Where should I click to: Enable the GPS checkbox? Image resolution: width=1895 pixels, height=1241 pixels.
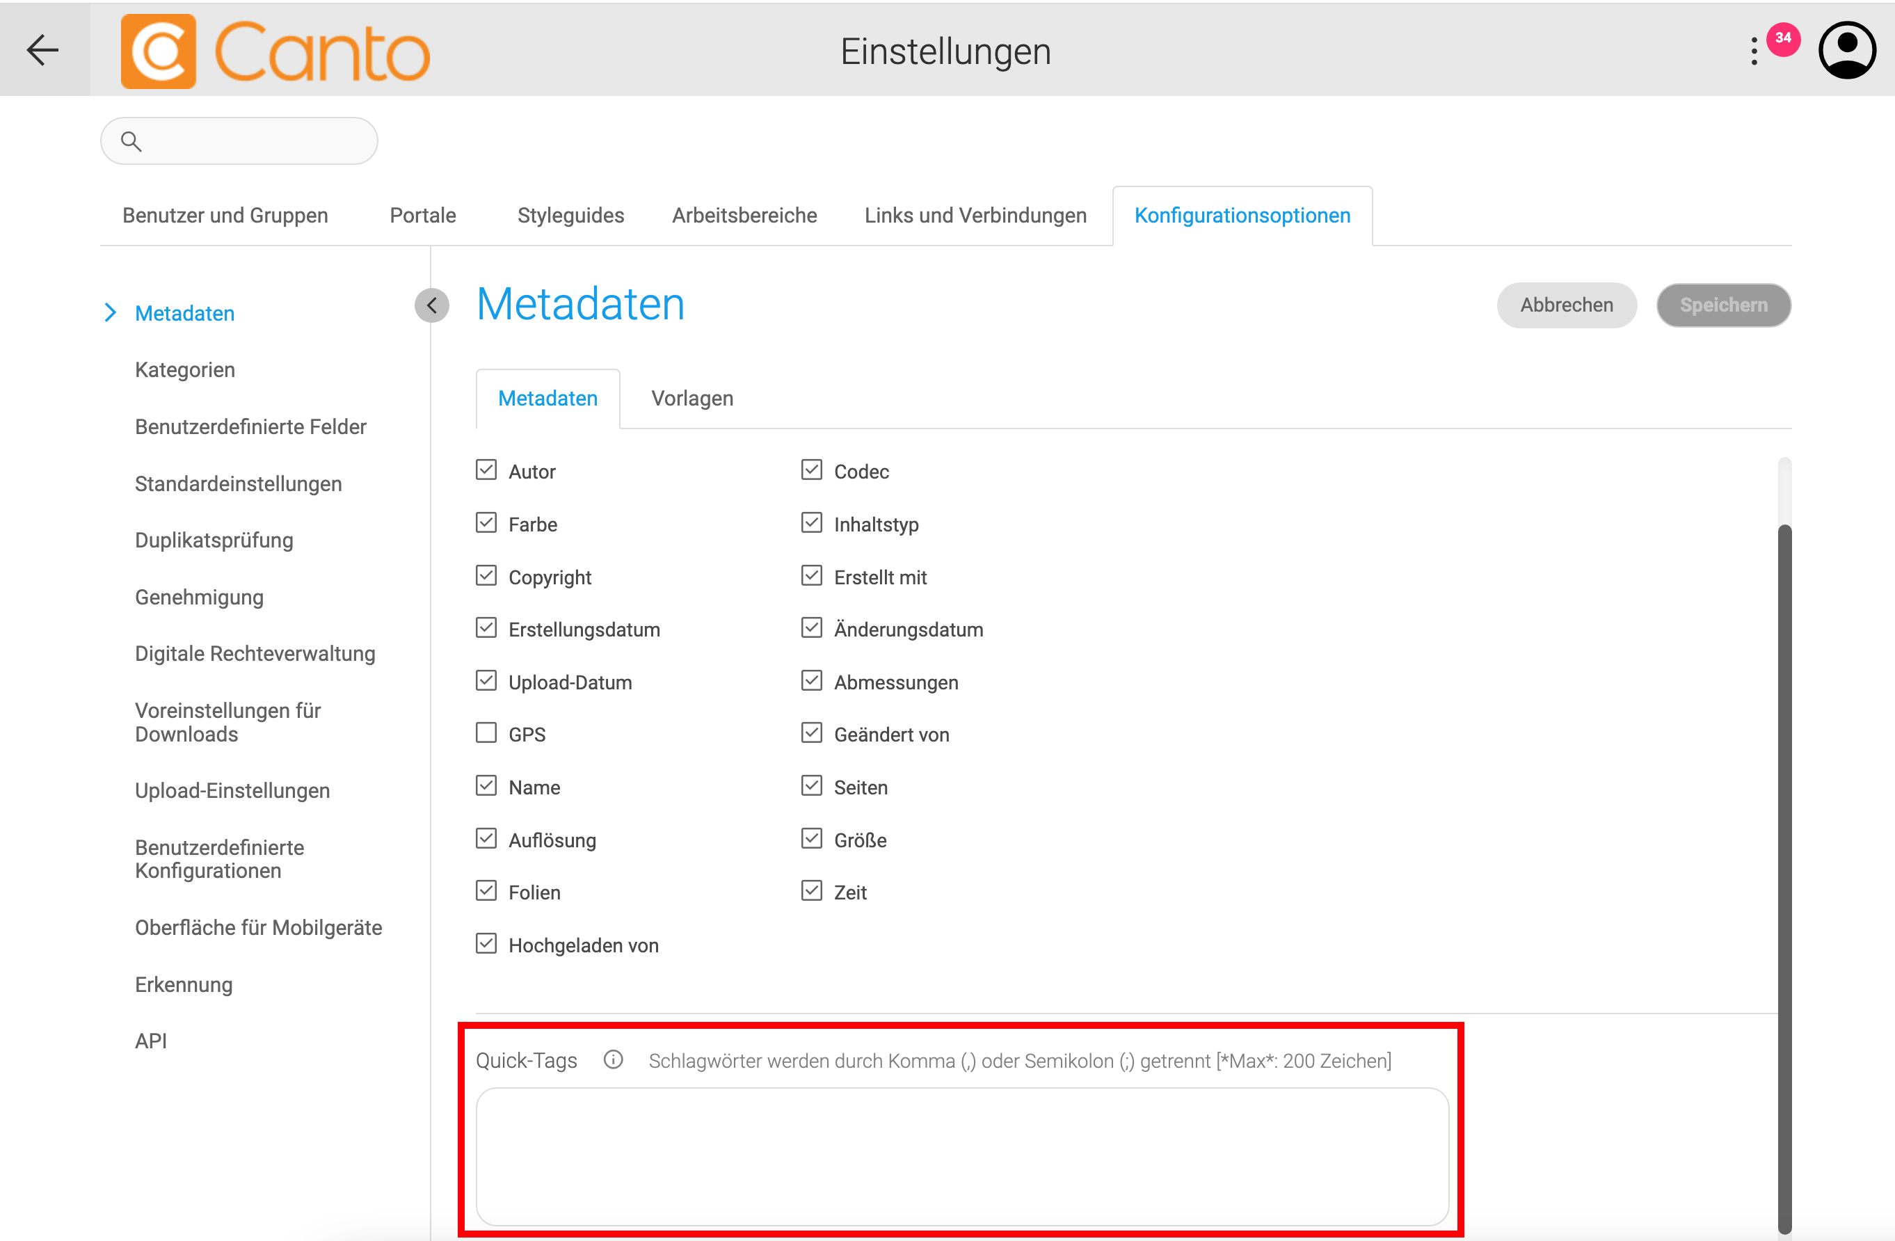pyautogui.click(x=486, y=733)
